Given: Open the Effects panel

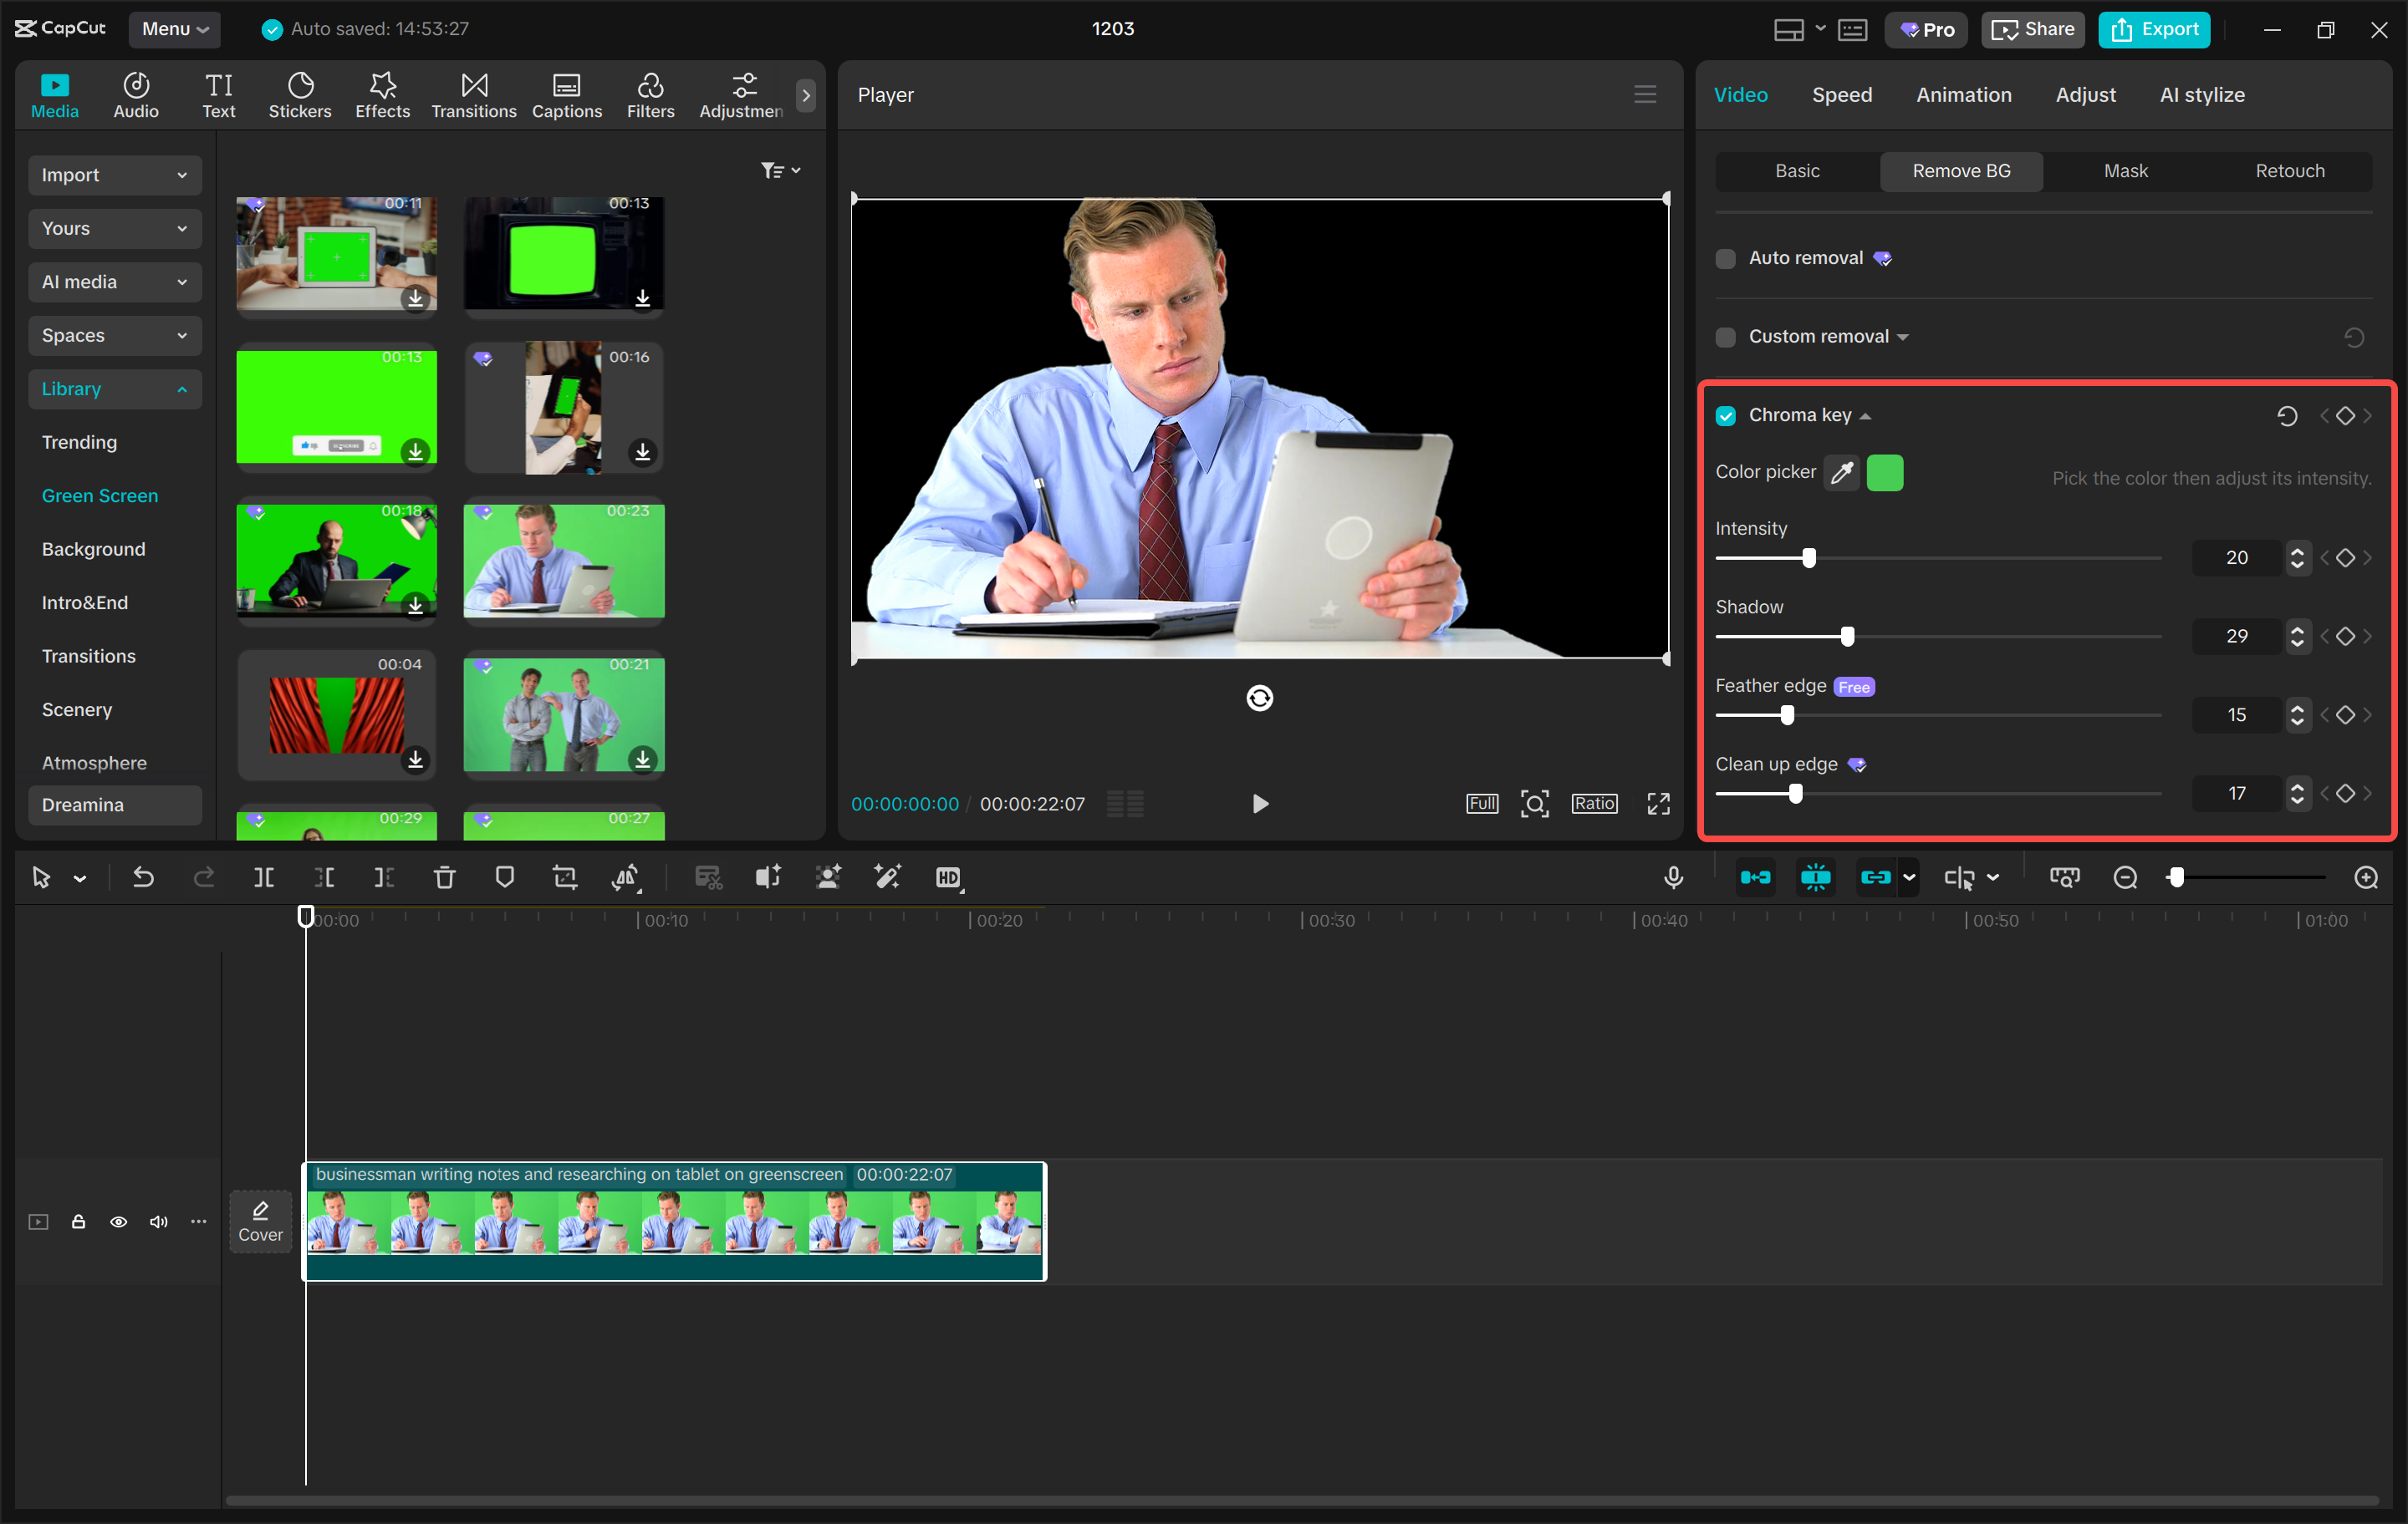Looking at the screenshot, I should [x=382, y=94].
